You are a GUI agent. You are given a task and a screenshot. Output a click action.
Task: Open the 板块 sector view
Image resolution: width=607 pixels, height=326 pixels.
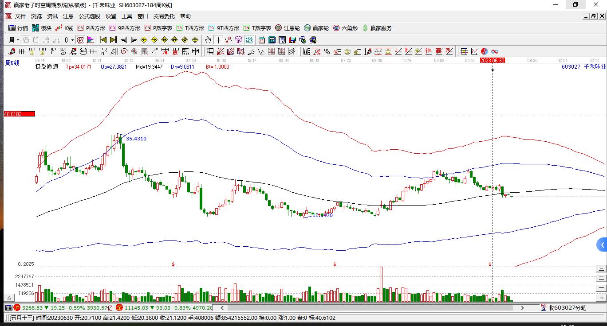pos(42,28)
